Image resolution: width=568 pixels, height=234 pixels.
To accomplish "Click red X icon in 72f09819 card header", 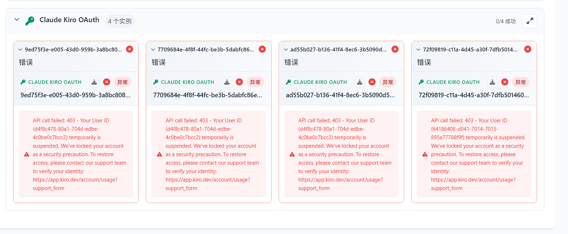I will pos(528,49).
